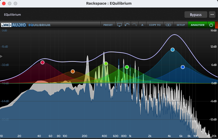The width and height of the screenshot is (218, 139).
Task: Switch the A/B state button
Action: (x=142, y=25)
